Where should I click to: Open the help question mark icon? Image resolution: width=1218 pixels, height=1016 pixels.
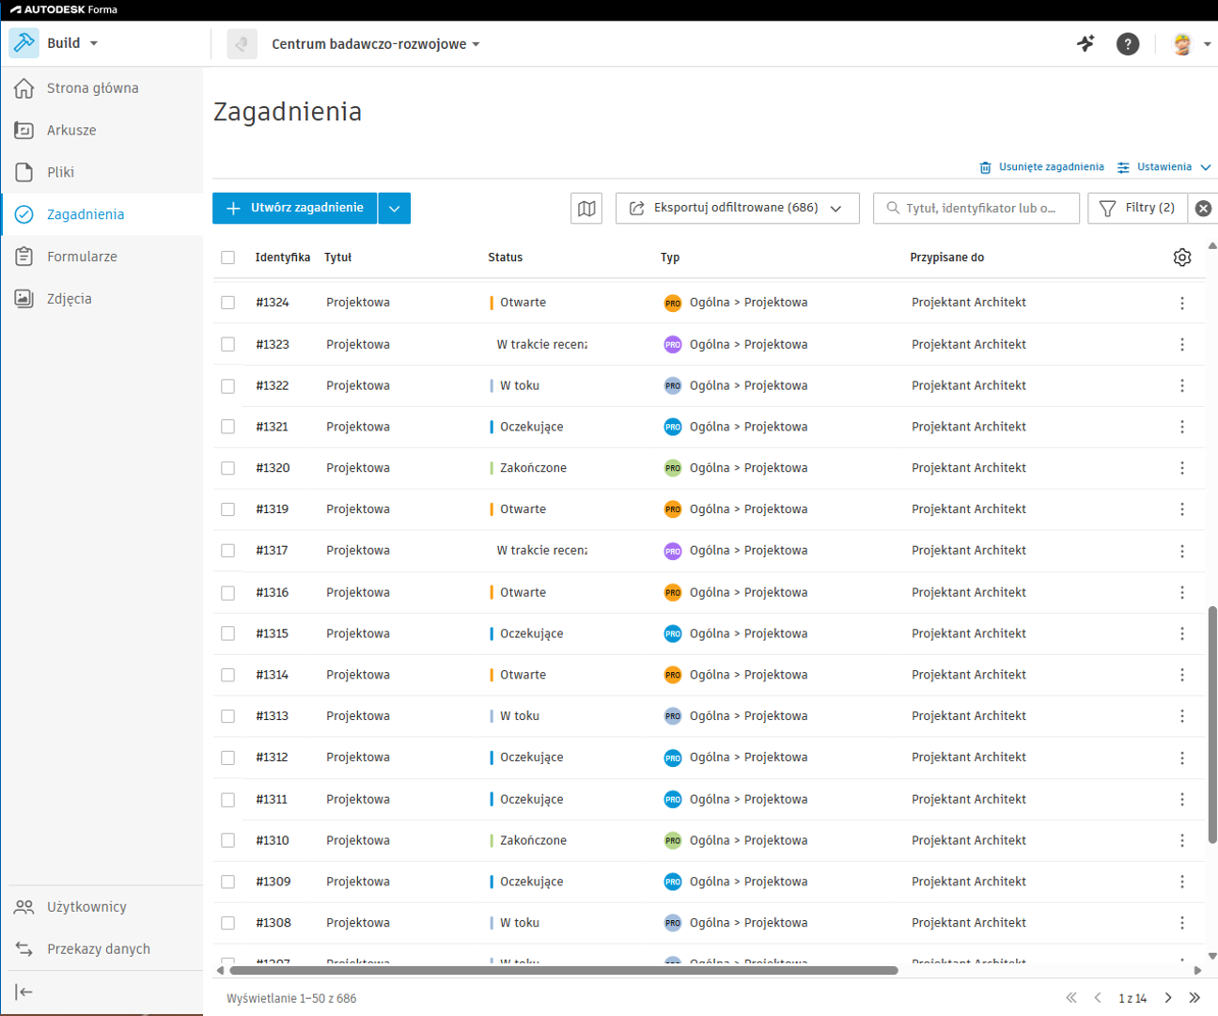coord(1128,43)
